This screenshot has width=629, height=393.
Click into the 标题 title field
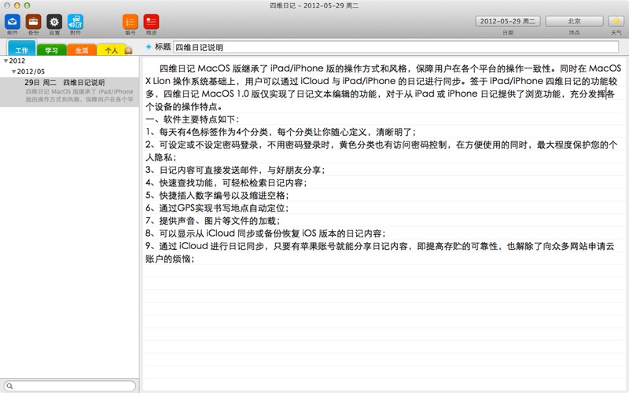(396, 47)
